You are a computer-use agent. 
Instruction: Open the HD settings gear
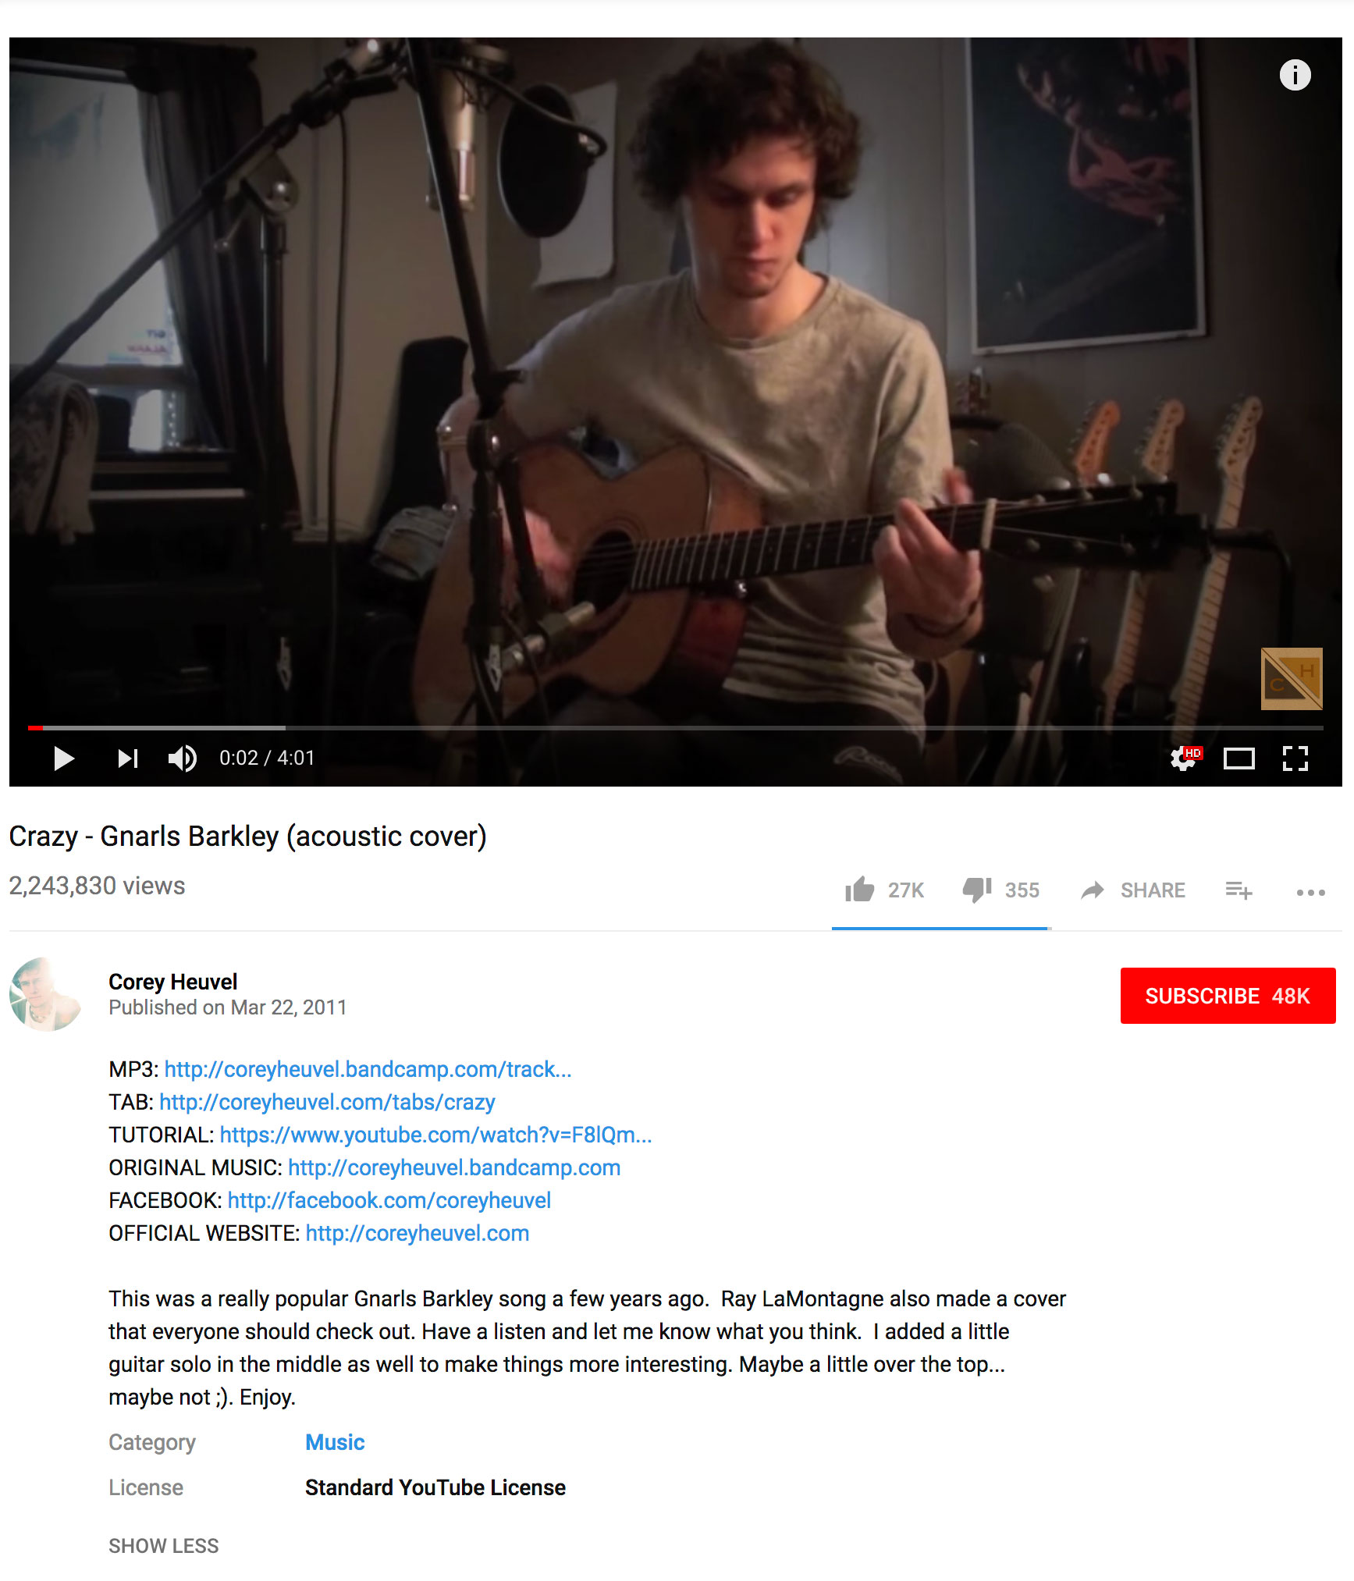[x=1185, y=758]
